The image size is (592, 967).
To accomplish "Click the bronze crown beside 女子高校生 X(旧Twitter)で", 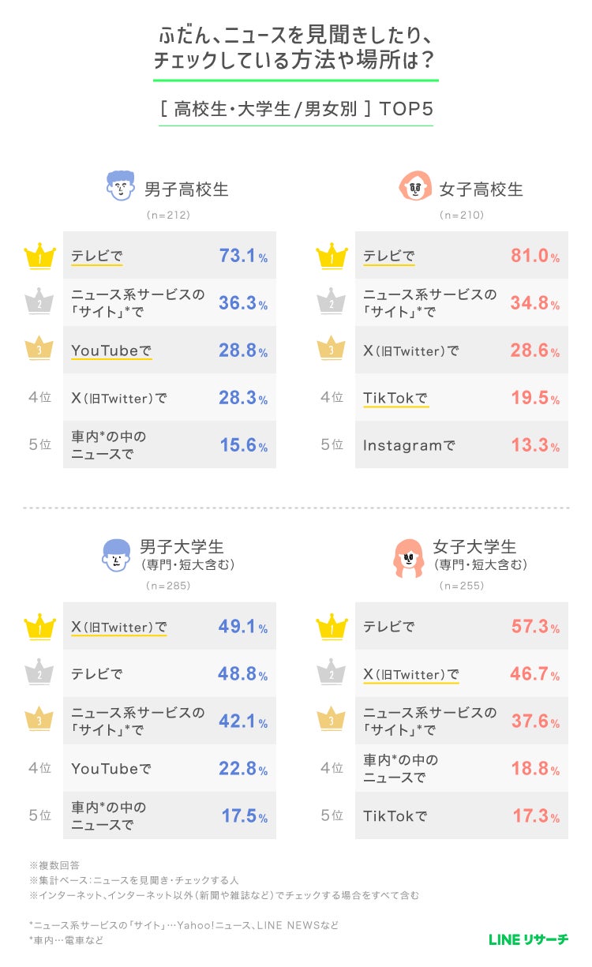I will tap(332, 350).
